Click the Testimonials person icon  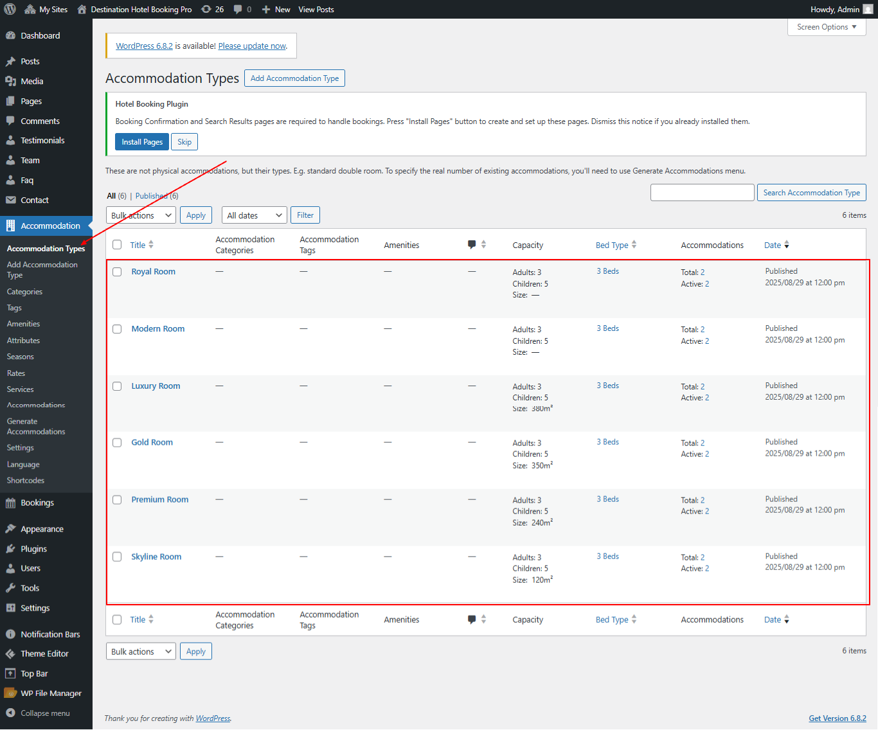pos(10,140)
